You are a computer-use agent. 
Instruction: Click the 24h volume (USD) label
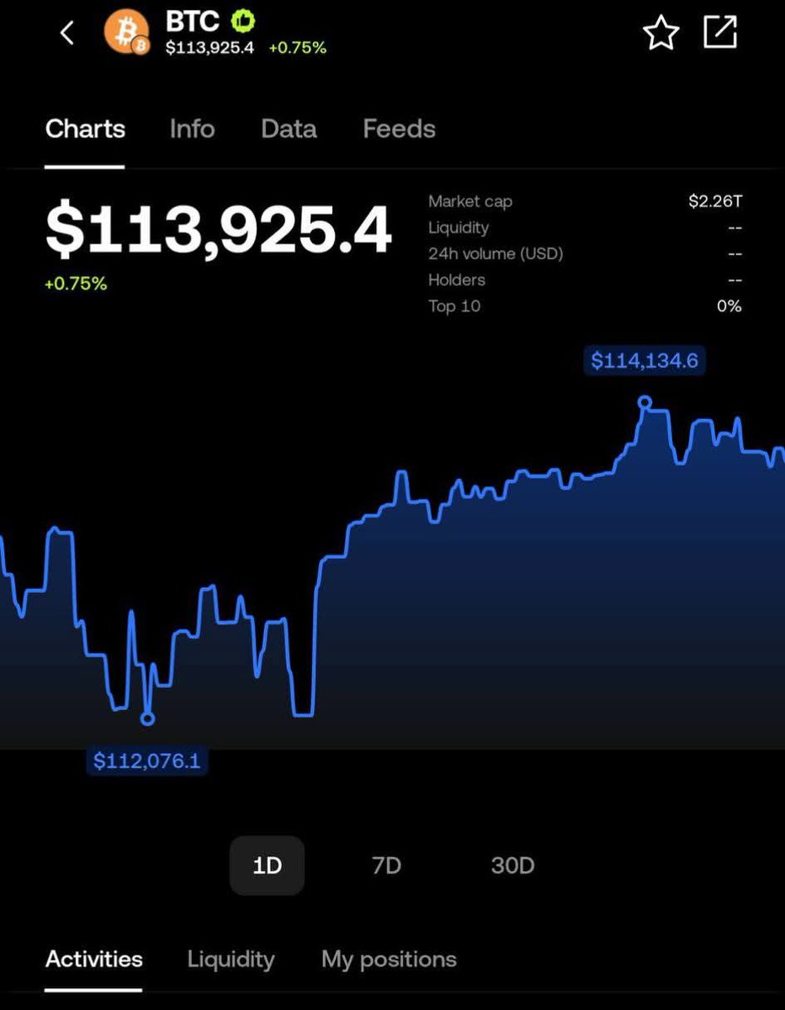[496, 253]
